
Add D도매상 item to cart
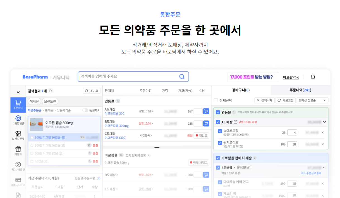pos(206,175)
